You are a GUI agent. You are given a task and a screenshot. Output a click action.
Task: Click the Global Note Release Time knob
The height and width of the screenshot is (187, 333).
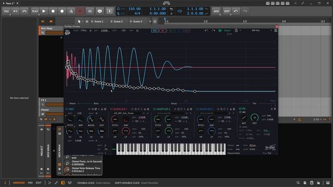(67, 170)
